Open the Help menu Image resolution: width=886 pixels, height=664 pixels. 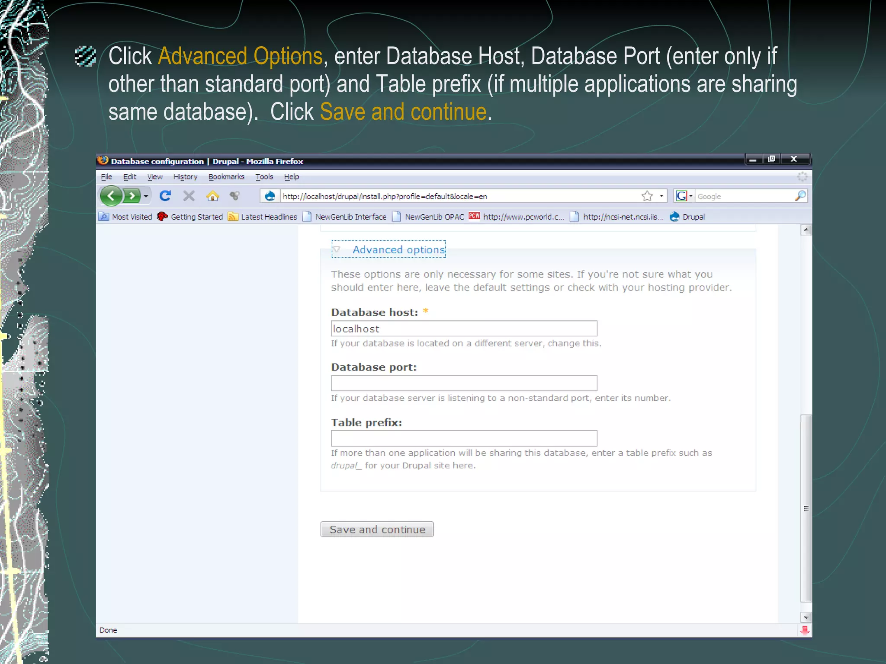click(x=292, y=177)
